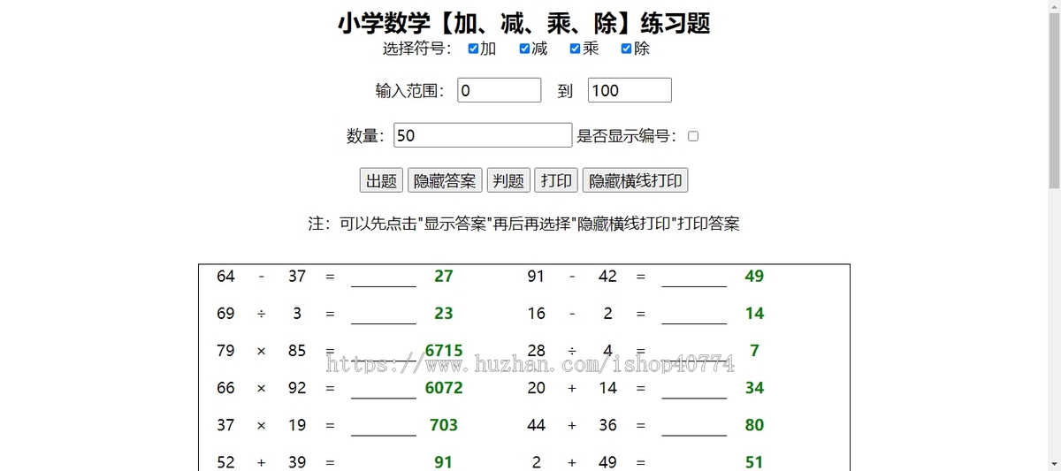The width and height of the screenshot is (1061, 471).
Task: Click the answer blank for 64 - 37
Action: [384, 277]
